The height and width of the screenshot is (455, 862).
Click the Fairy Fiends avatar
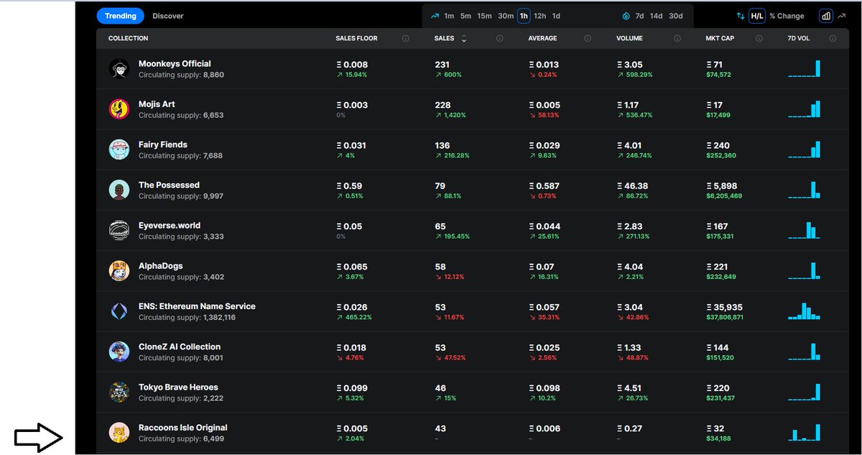pyautogui.click(x=119, y=150)
